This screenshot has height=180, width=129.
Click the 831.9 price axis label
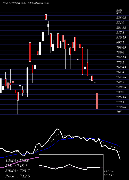click(120, 23)
